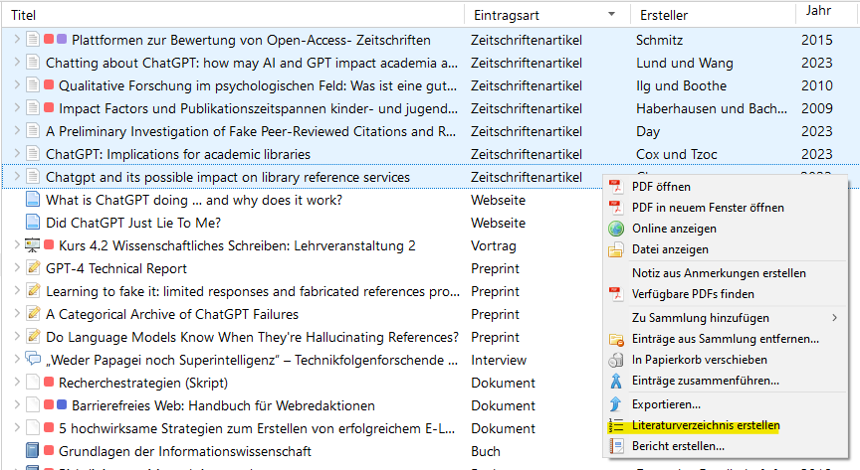This screenshot has height=470, width=860.
Task: Click the webpage icon of 'What is ChatGPT doing'
Action: 33,200
